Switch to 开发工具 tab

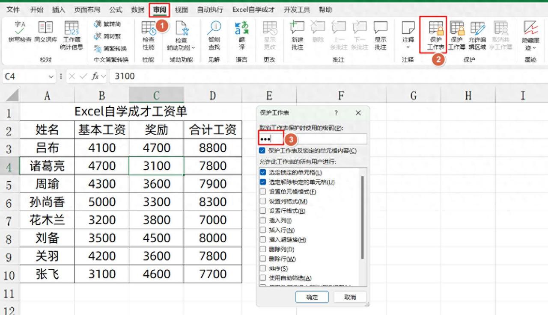click(x=297, y=9)
